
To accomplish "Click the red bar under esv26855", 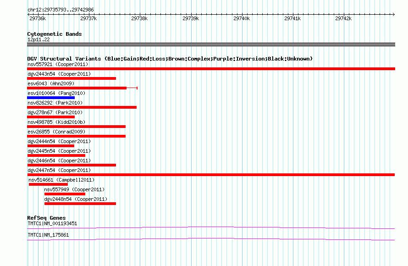I will [76, 136].
